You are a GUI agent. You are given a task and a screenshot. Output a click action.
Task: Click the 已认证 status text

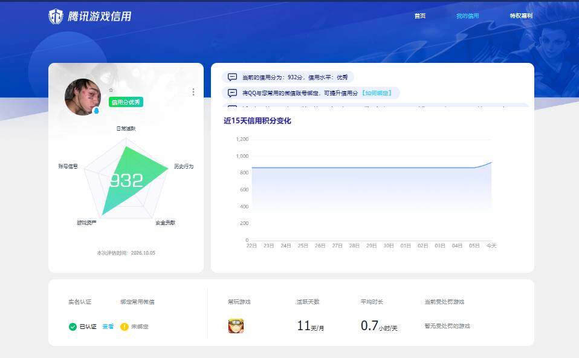pos(88,327)
